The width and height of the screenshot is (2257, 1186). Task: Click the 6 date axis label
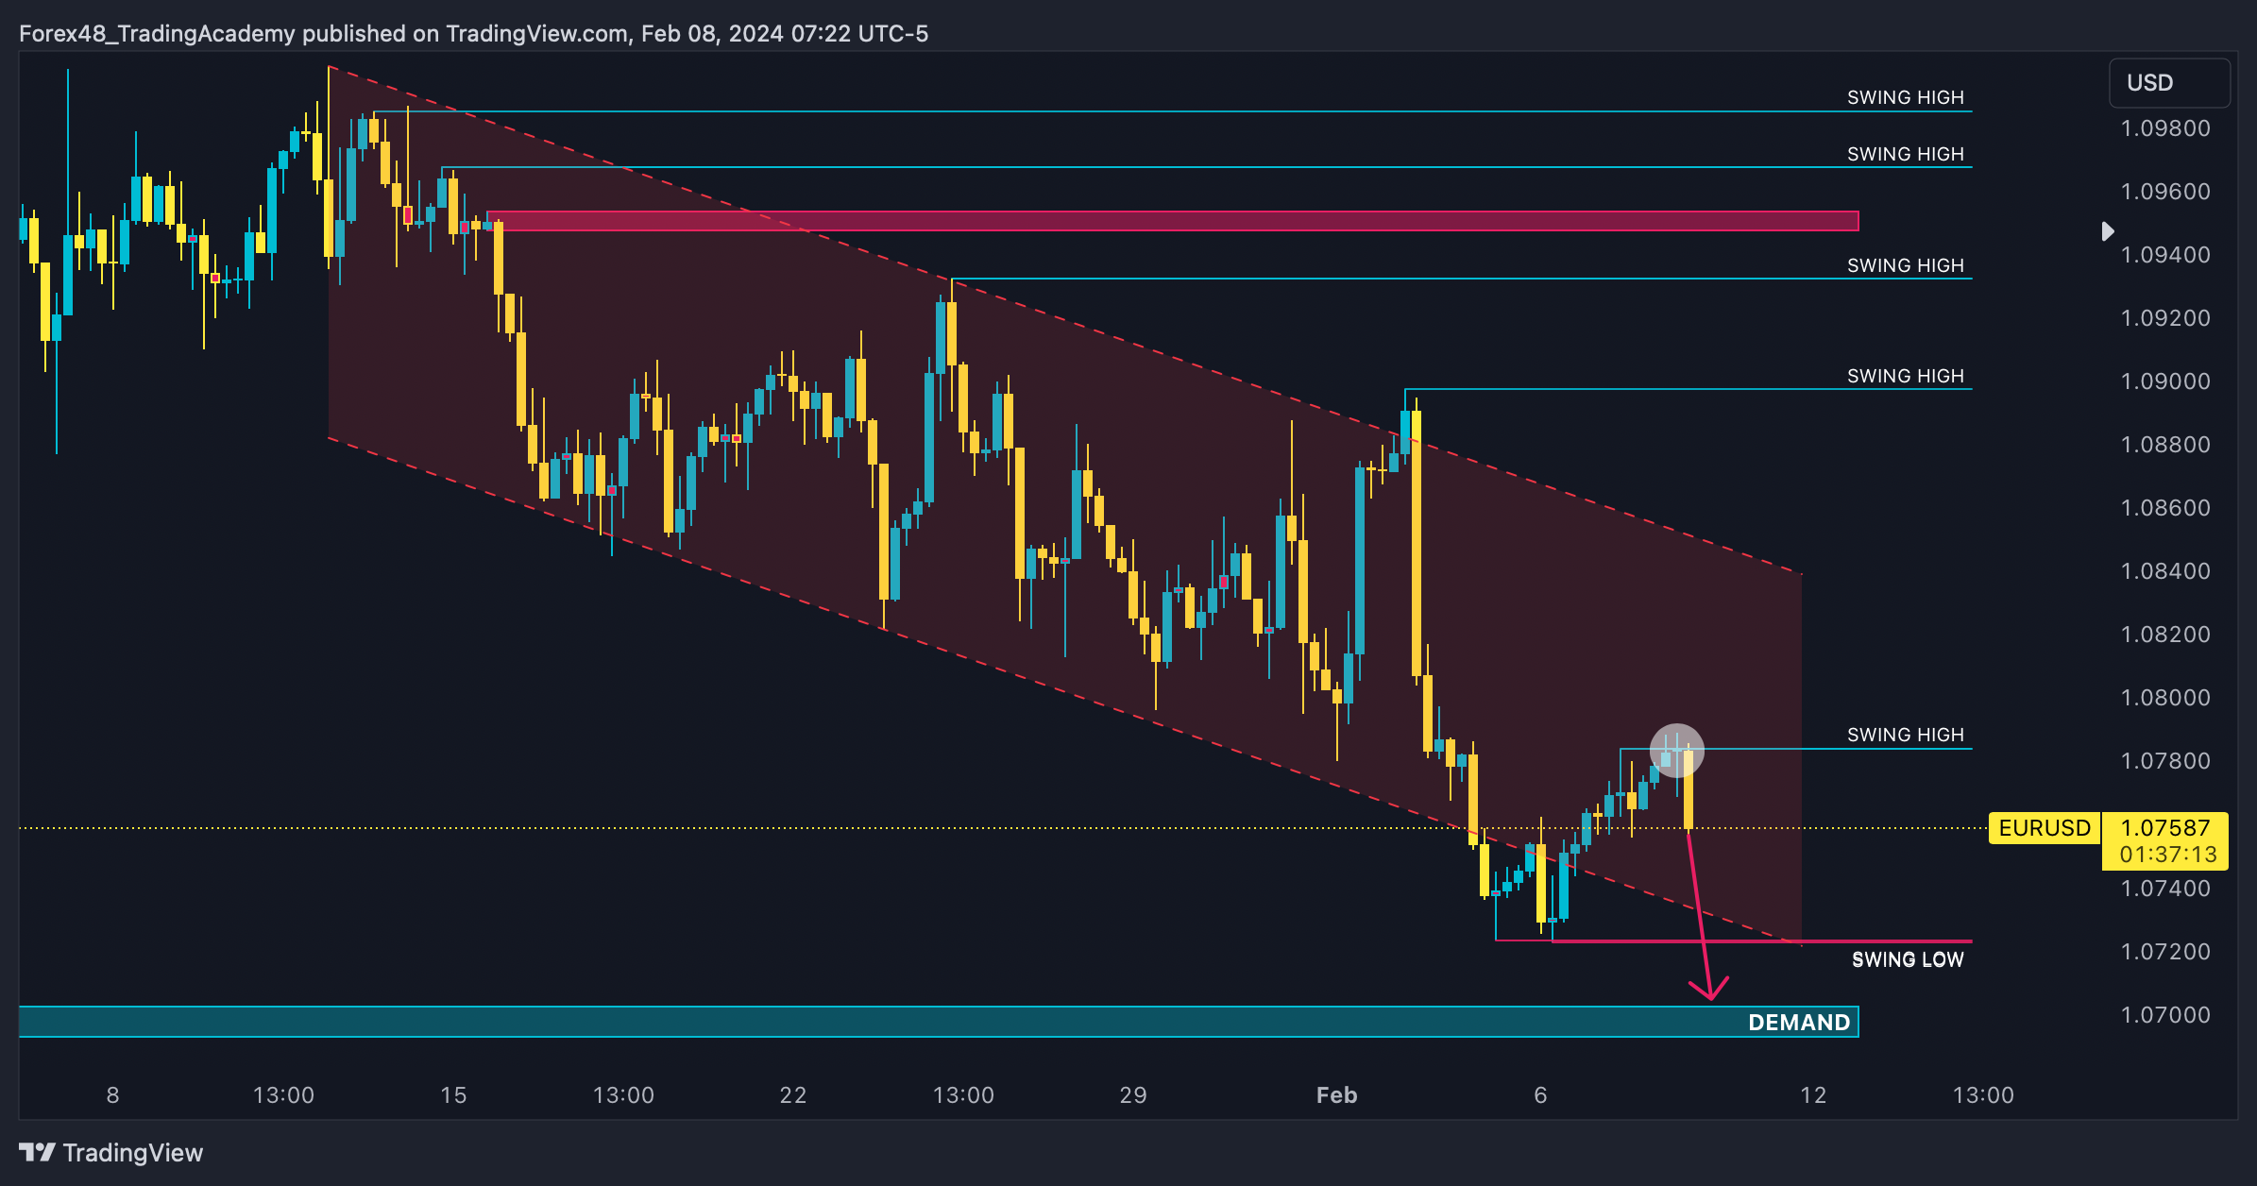(x=1540, y=1095)
